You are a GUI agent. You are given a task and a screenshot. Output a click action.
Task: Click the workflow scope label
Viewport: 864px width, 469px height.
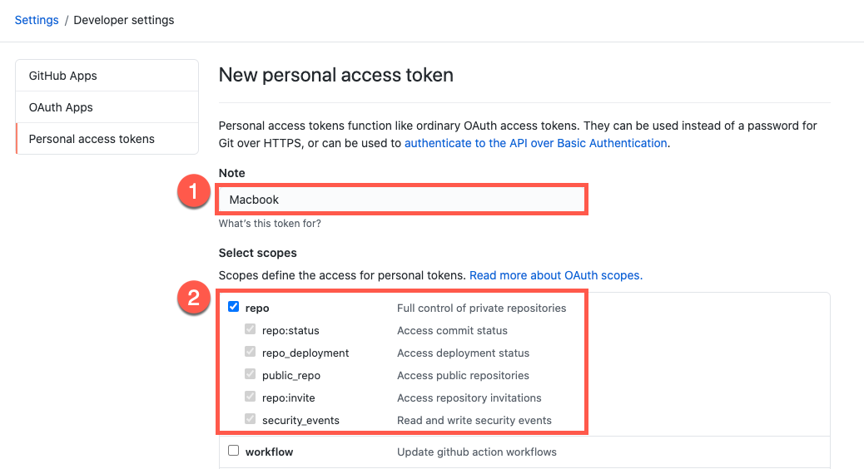tap(269, 452)
